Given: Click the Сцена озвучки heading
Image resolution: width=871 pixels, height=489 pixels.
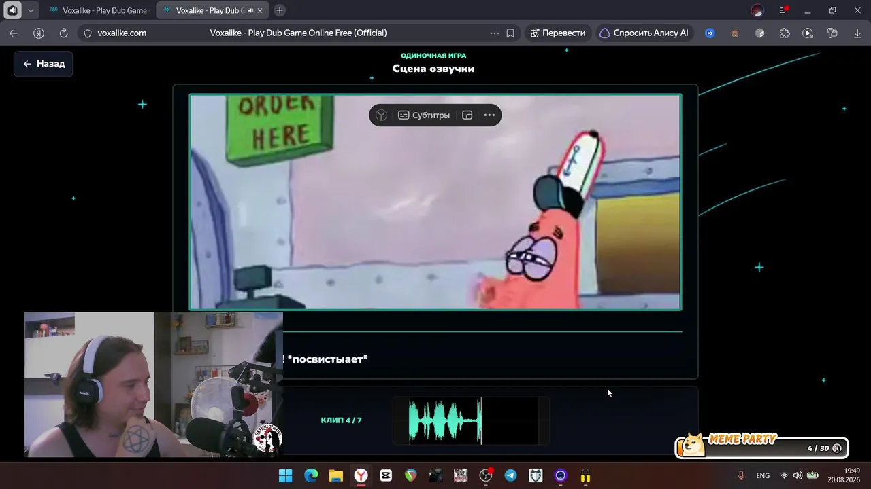Looking at the screenshot, I should [433, 69].
